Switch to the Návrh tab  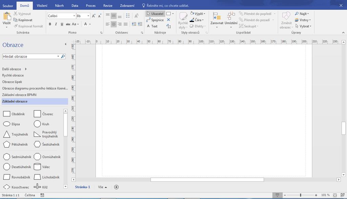tap(59, 5)
